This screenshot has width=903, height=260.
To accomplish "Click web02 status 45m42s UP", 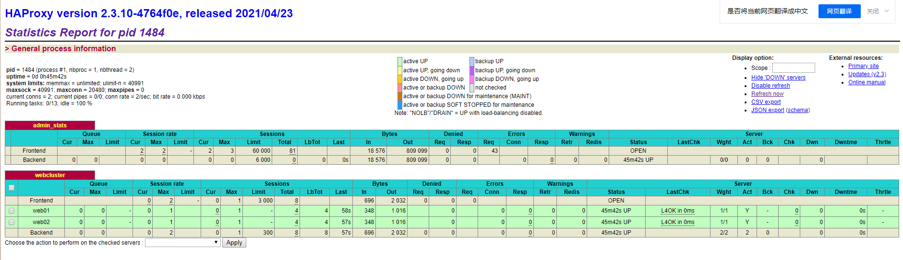I will point(616,222).
